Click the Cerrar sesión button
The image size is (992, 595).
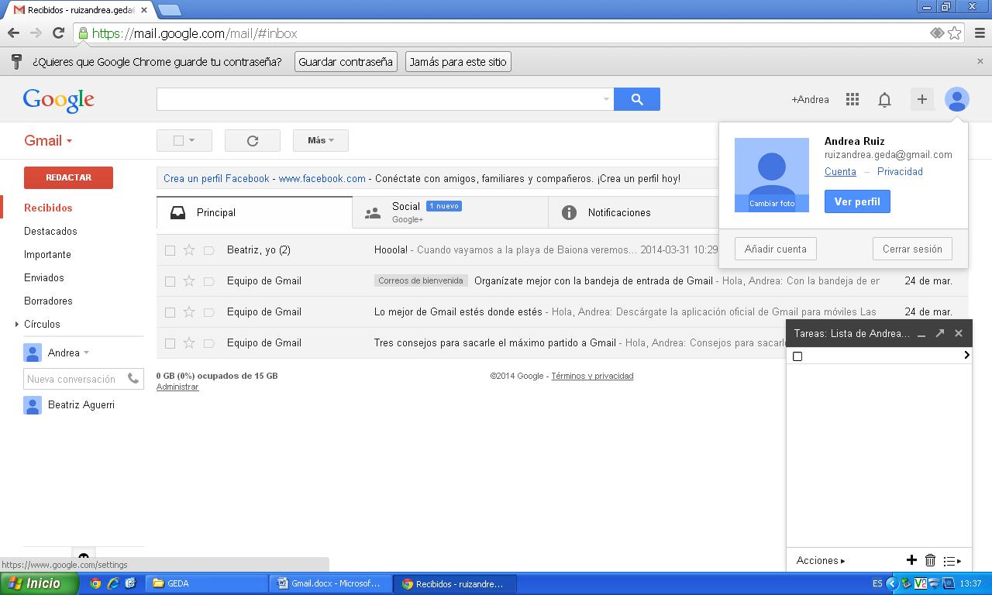[911, 249]
